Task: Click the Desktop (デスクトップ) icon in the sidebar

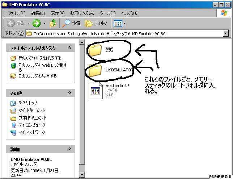Action: pyautogui.click(x=13, y=103)
